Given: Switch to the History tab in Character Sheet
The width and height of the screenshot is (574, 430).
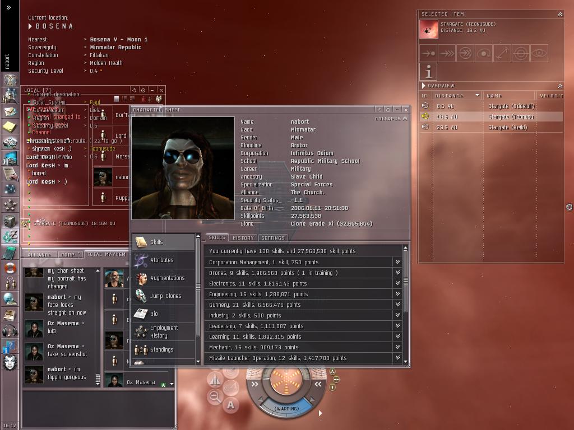Looking at the screenshot, I should coord(243,237).
